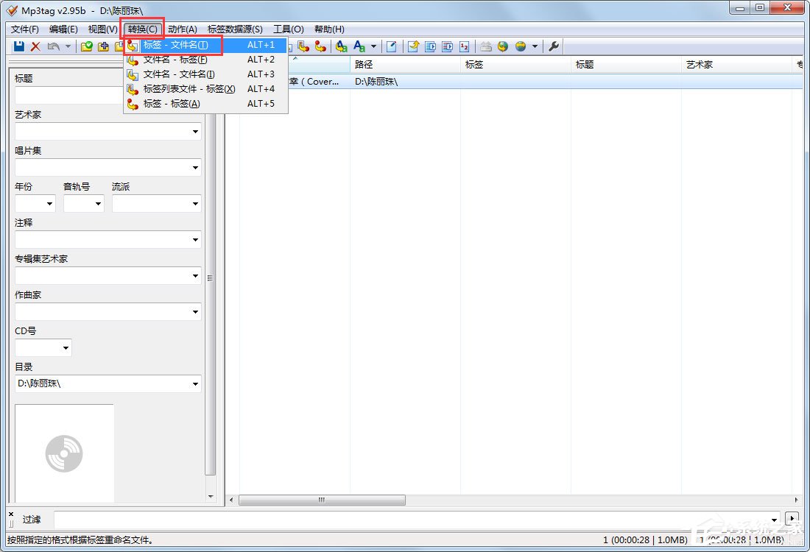This screenshot has width=810, height=552.
Task: Open the 编辑(E) menu
Action: pos(63,29)
